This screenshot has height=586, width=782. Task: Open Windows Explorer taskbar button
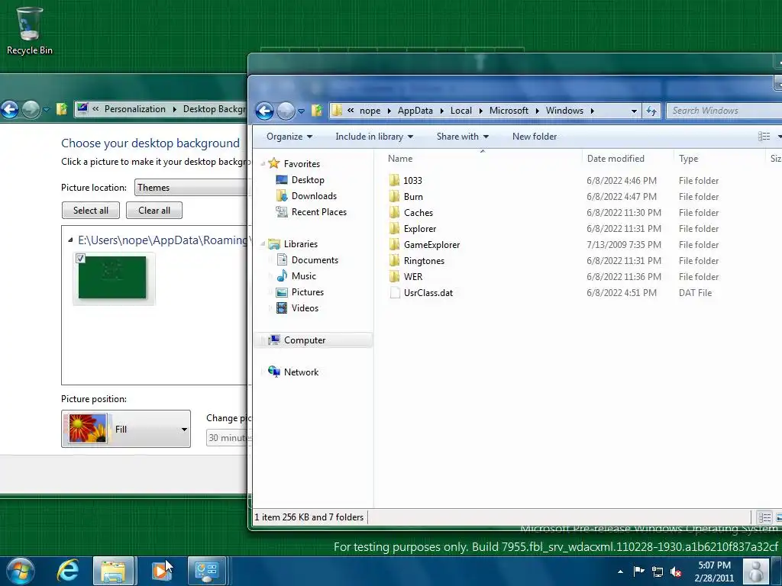113,571
